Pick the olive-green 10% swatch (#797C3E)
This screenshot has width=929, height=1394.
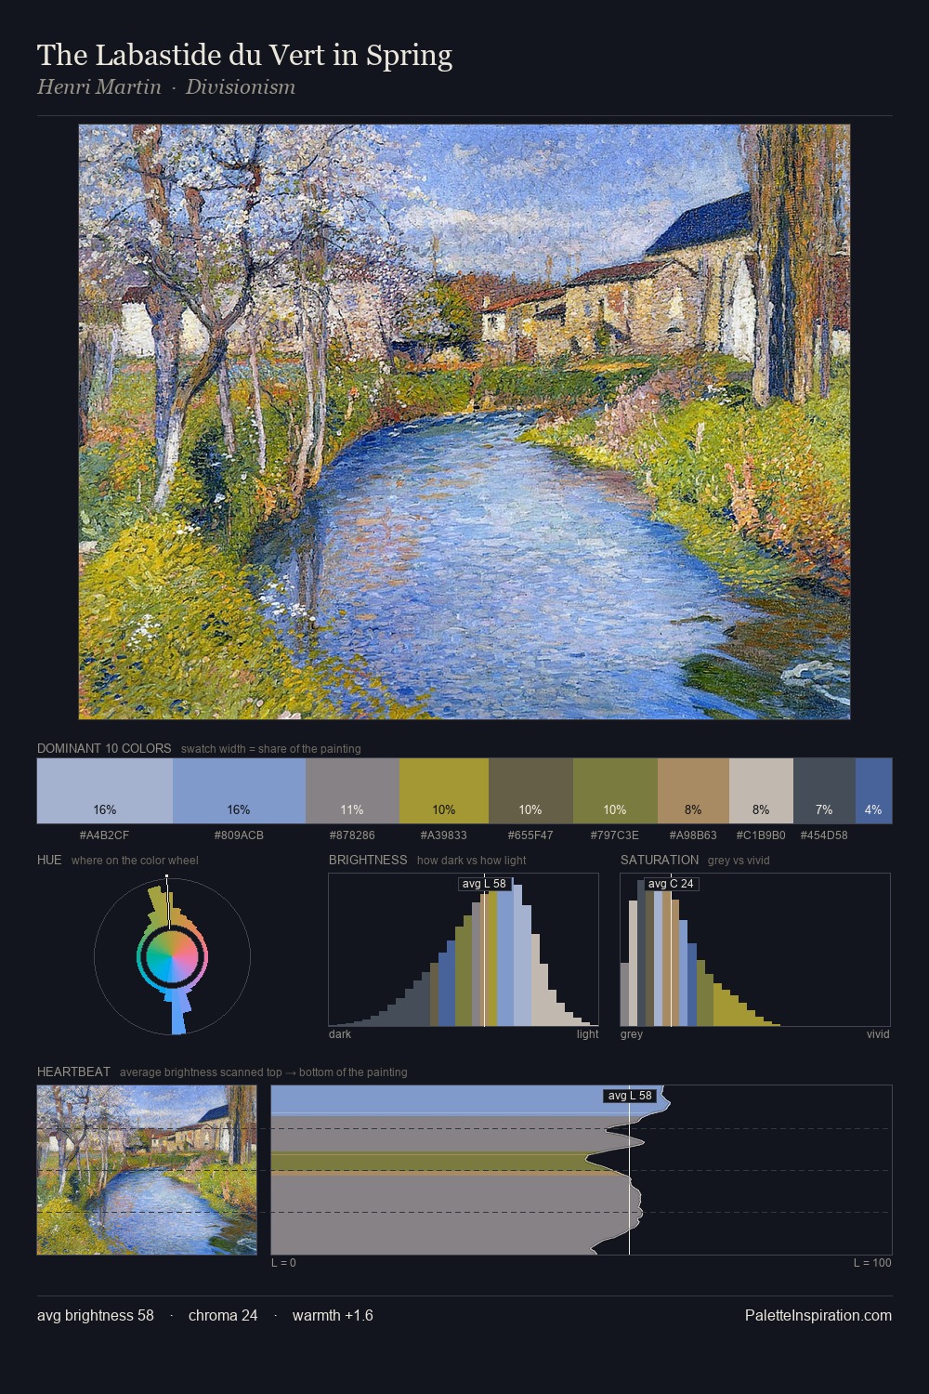point(615,791)
